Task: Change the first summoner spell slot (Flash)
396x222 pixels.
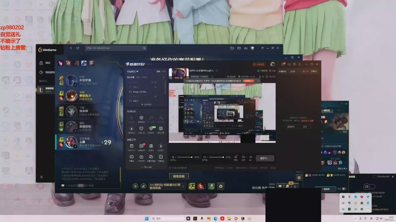Action: 192,186
